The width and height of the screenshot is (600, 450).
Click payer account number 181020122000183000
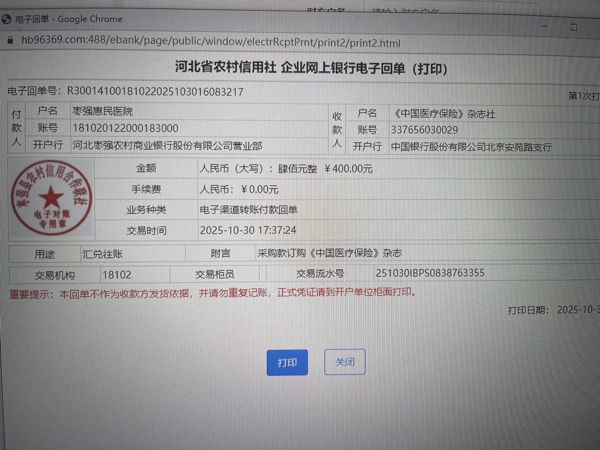point(125,128)
